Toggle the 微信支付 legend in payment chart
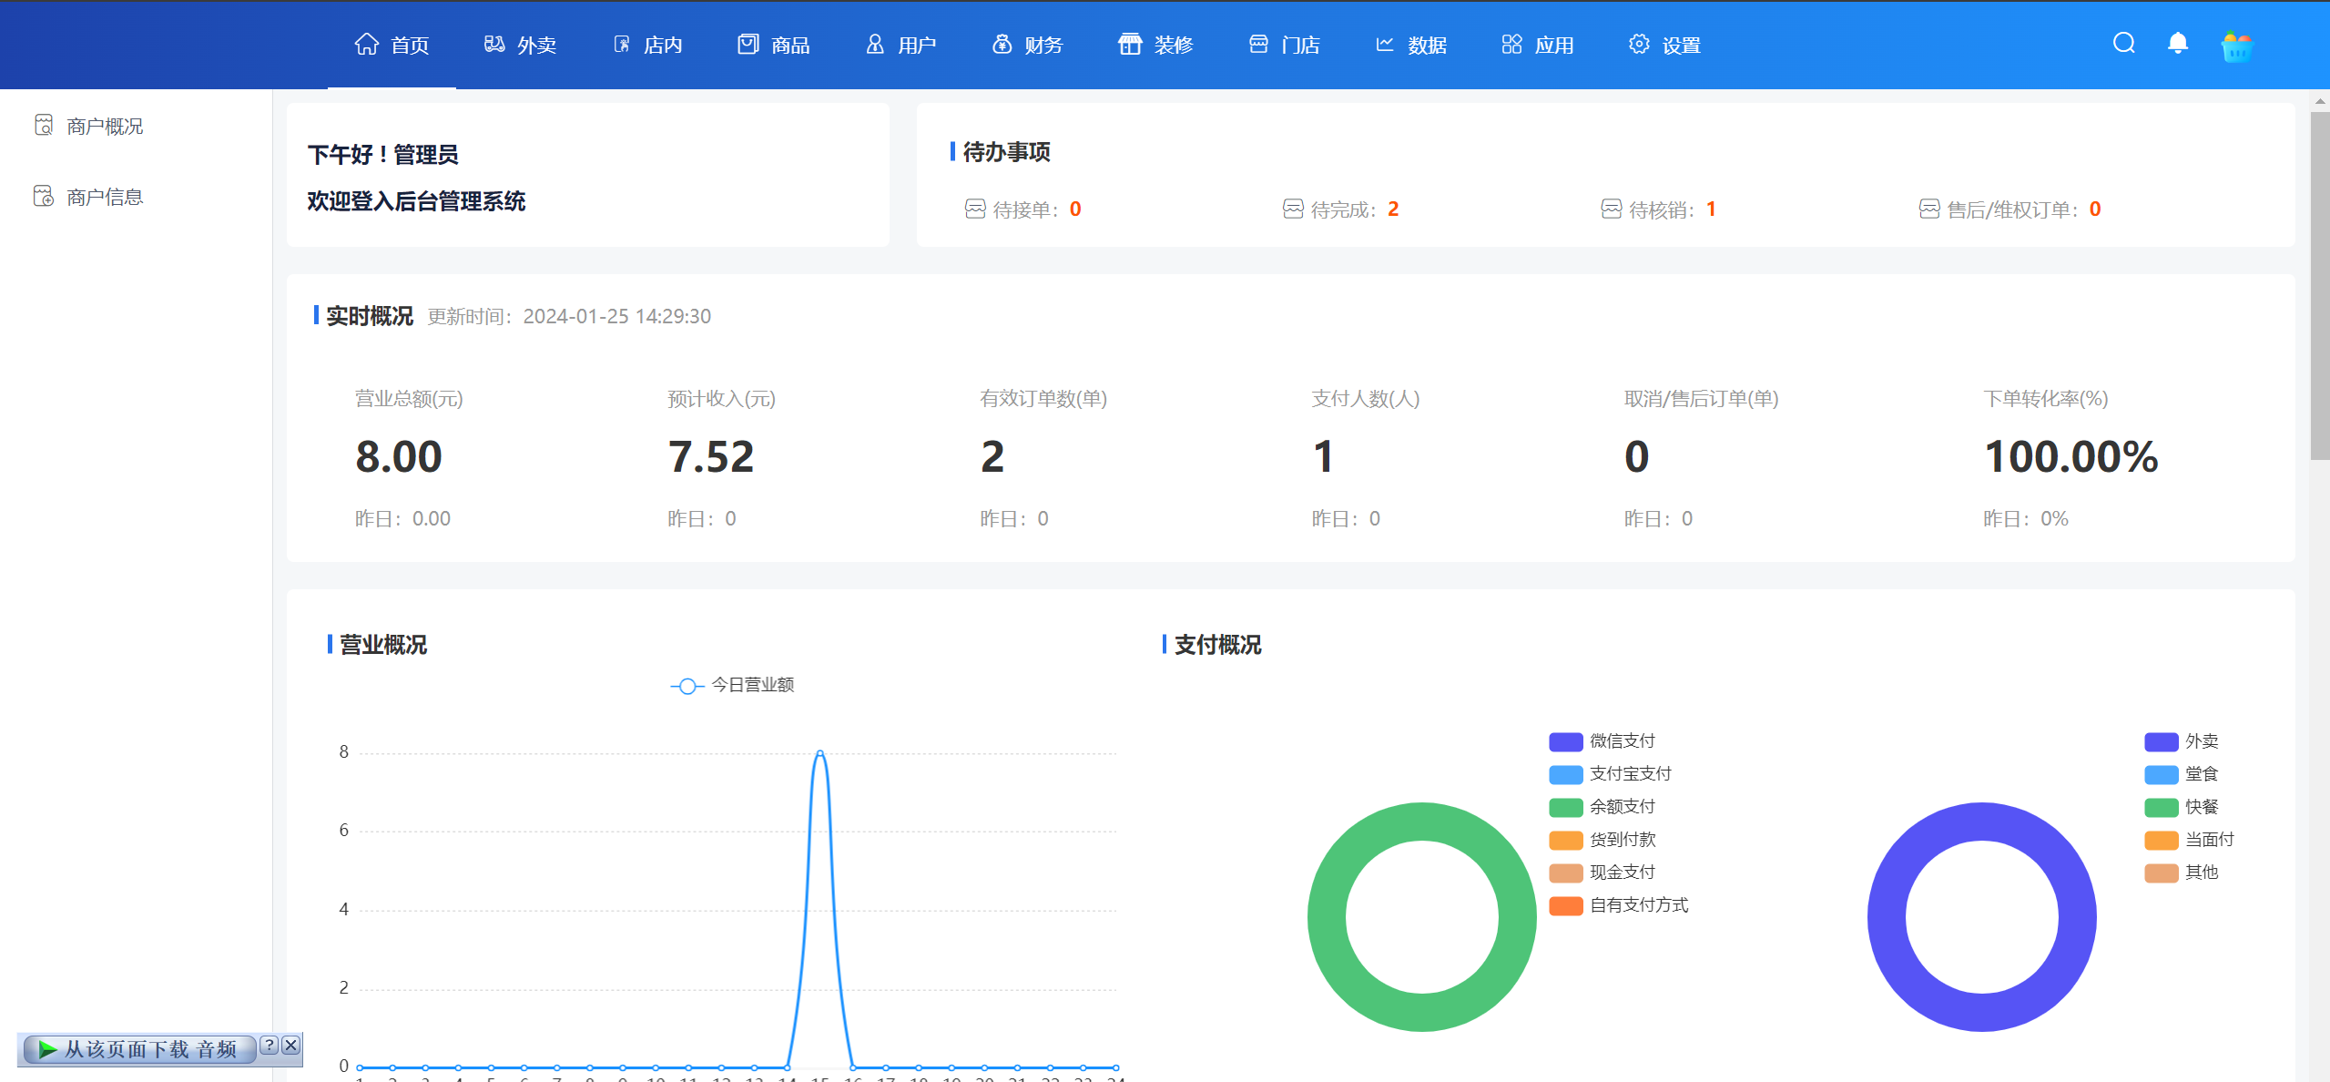Viewport: 2330px width, 1082px height. (1622, 740)
